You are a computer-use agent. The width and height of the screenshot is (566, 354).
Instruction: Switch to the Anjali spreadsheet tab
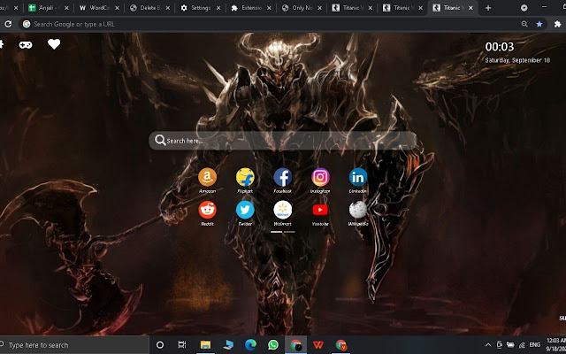(x=48, y=8)
